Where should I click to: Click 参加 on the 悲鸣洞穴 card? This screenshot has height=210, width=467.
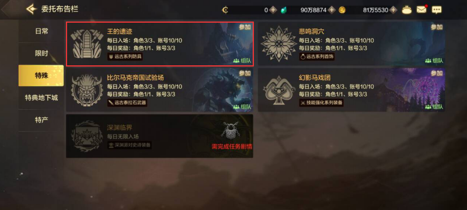point(436,27)
